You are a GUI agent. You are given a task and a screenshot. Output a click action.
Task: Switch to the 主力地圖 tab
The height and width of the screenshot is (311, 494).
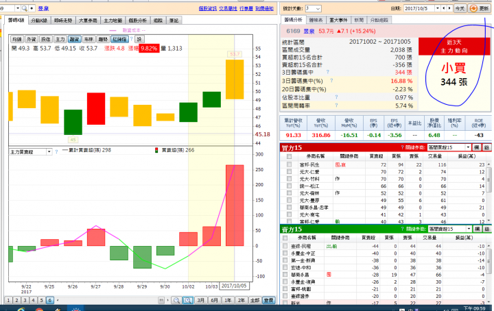point(113,21)
